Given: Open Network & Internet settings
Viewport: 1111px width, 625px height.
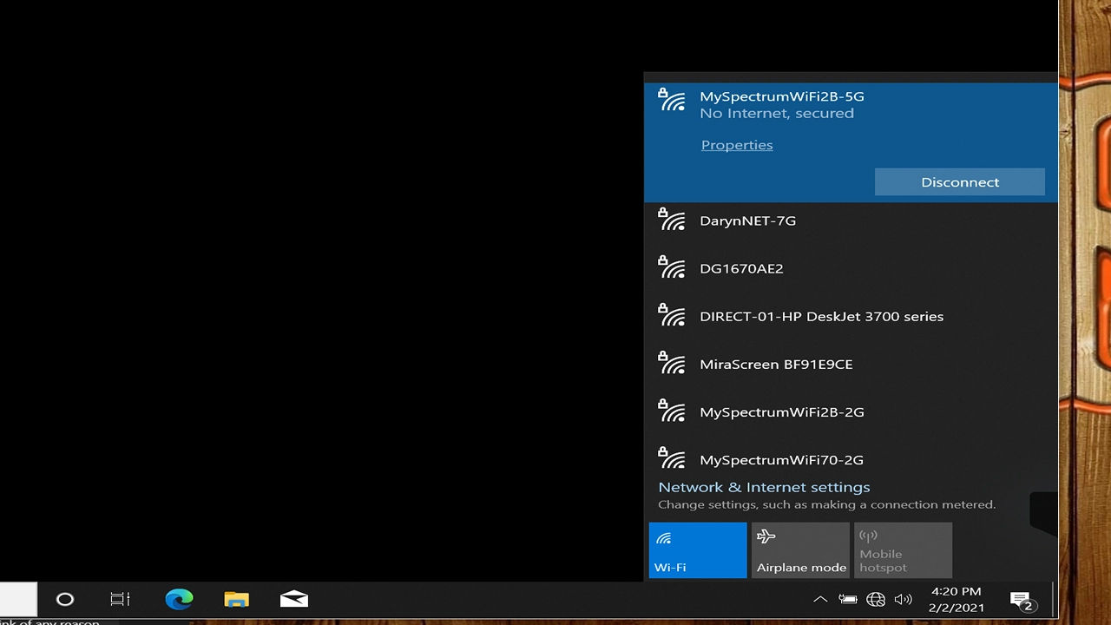Looking at the screenshot, I should pyautogui.click(x=764, y=487).
